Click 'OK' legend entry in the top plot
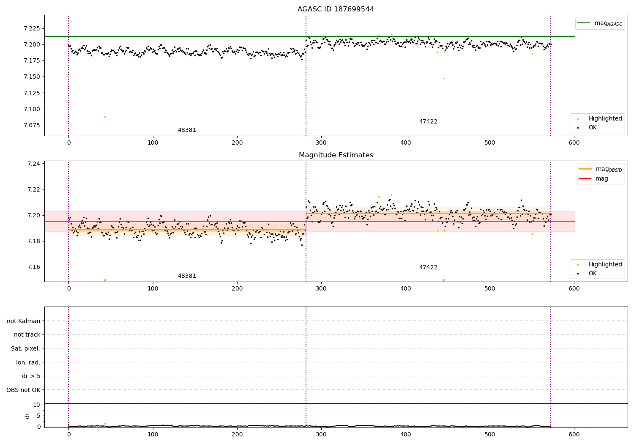 click(x=593, y=128)
